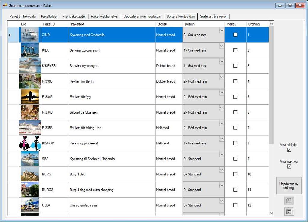Viewport: 308px width, 222px height.
Task: Toggle Inaktiv checkbox for K!KRYSS row
Action: coord(235,66)
